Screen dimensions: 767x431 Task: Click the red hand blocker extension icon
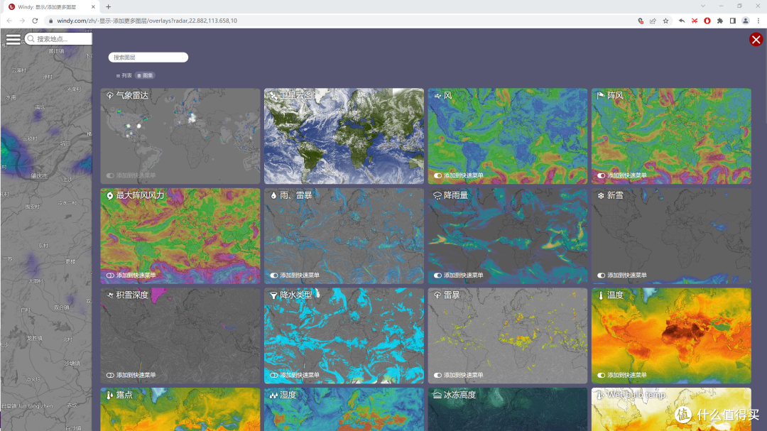(x=707, y=21)
